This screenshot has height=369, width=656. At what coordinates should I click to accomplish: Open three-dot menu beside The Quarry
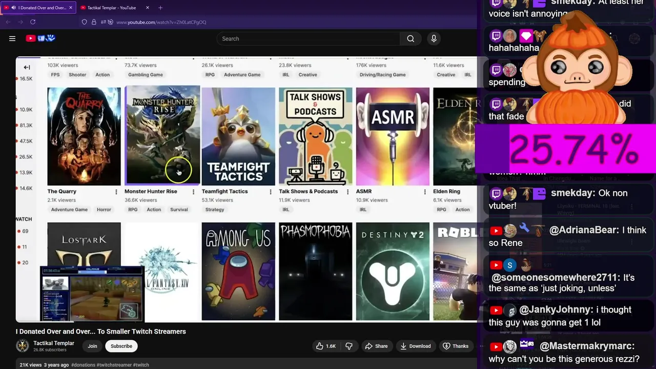tap(116, 192)
